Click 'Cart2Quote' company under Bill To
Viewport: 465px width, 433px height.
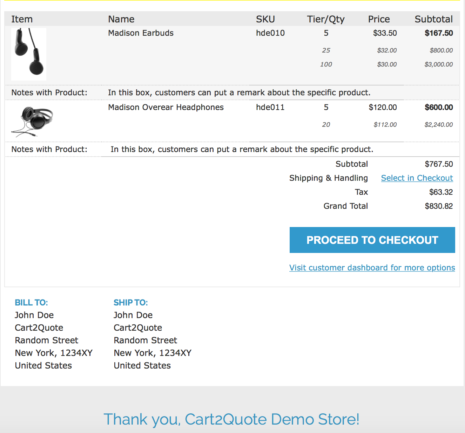tap(39, 328)
